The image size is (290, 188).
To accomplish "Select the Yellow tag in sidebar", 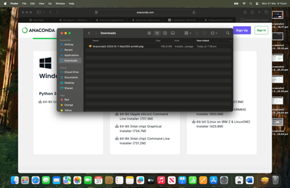I will tap(68, 110).
